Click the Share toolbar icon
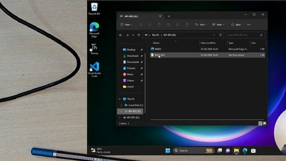This screenshot has width=286, height=161. (x=177, y=25)
